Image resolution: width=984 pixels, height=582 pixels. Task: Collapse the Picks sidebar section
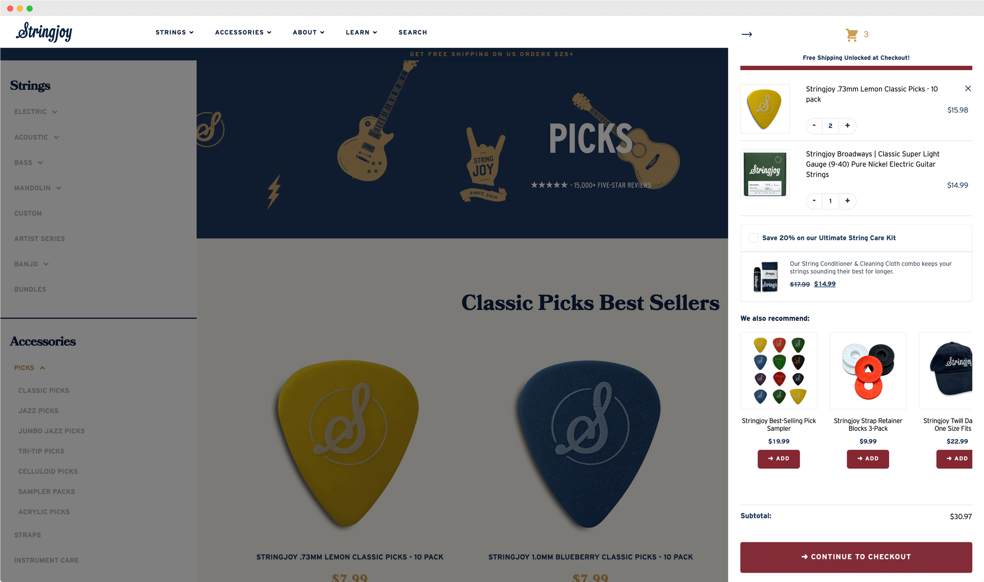click(30, 368)
